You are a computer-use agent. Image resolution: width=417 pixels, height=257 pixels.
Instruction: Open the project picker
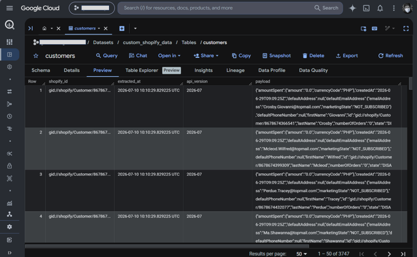pos(92,8)
